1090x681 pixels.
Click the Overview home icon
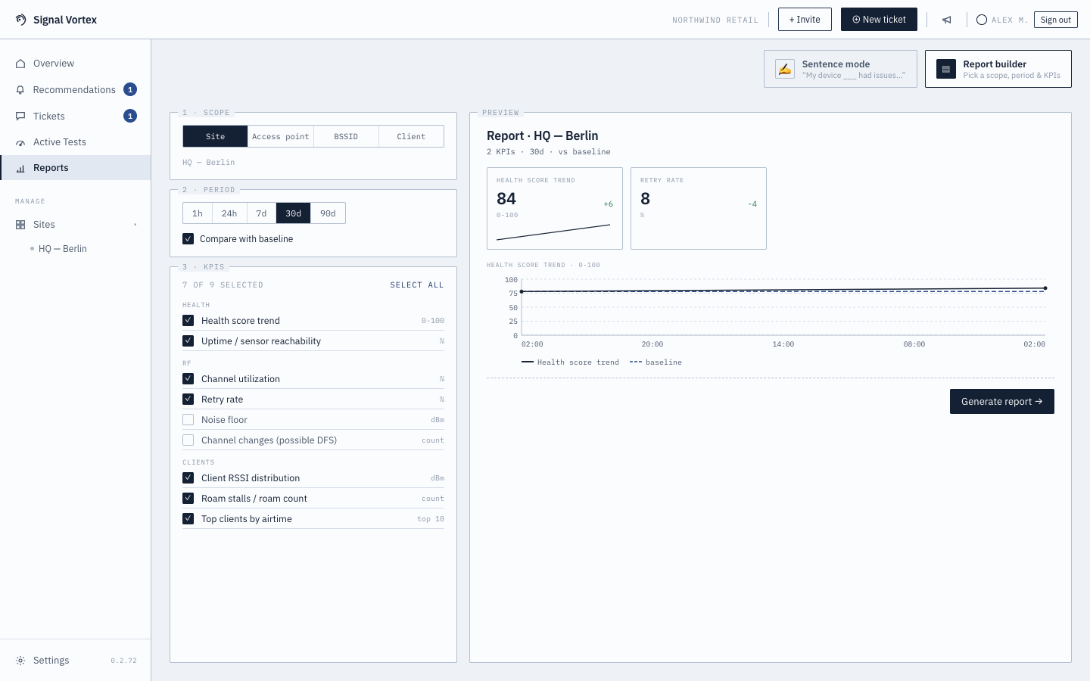coord(20,64)
